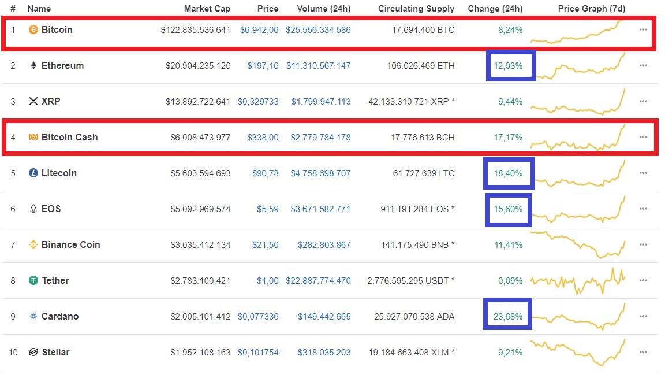Open the more options menu for Litecoin
This screenshot has height=378, width=665.
click(x=643, y=173)
